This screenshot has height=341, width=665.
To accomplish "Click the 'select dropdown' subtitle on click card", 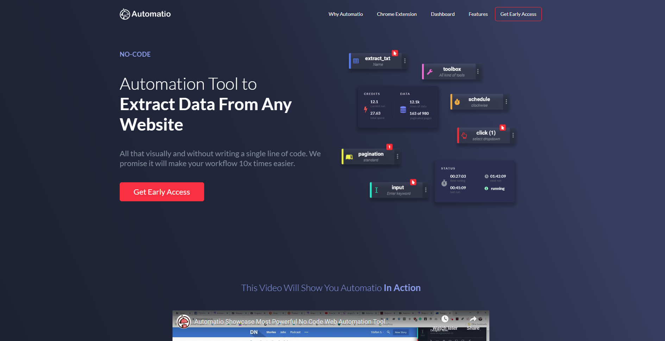I will pyautogui.click(x=486, y=139).
